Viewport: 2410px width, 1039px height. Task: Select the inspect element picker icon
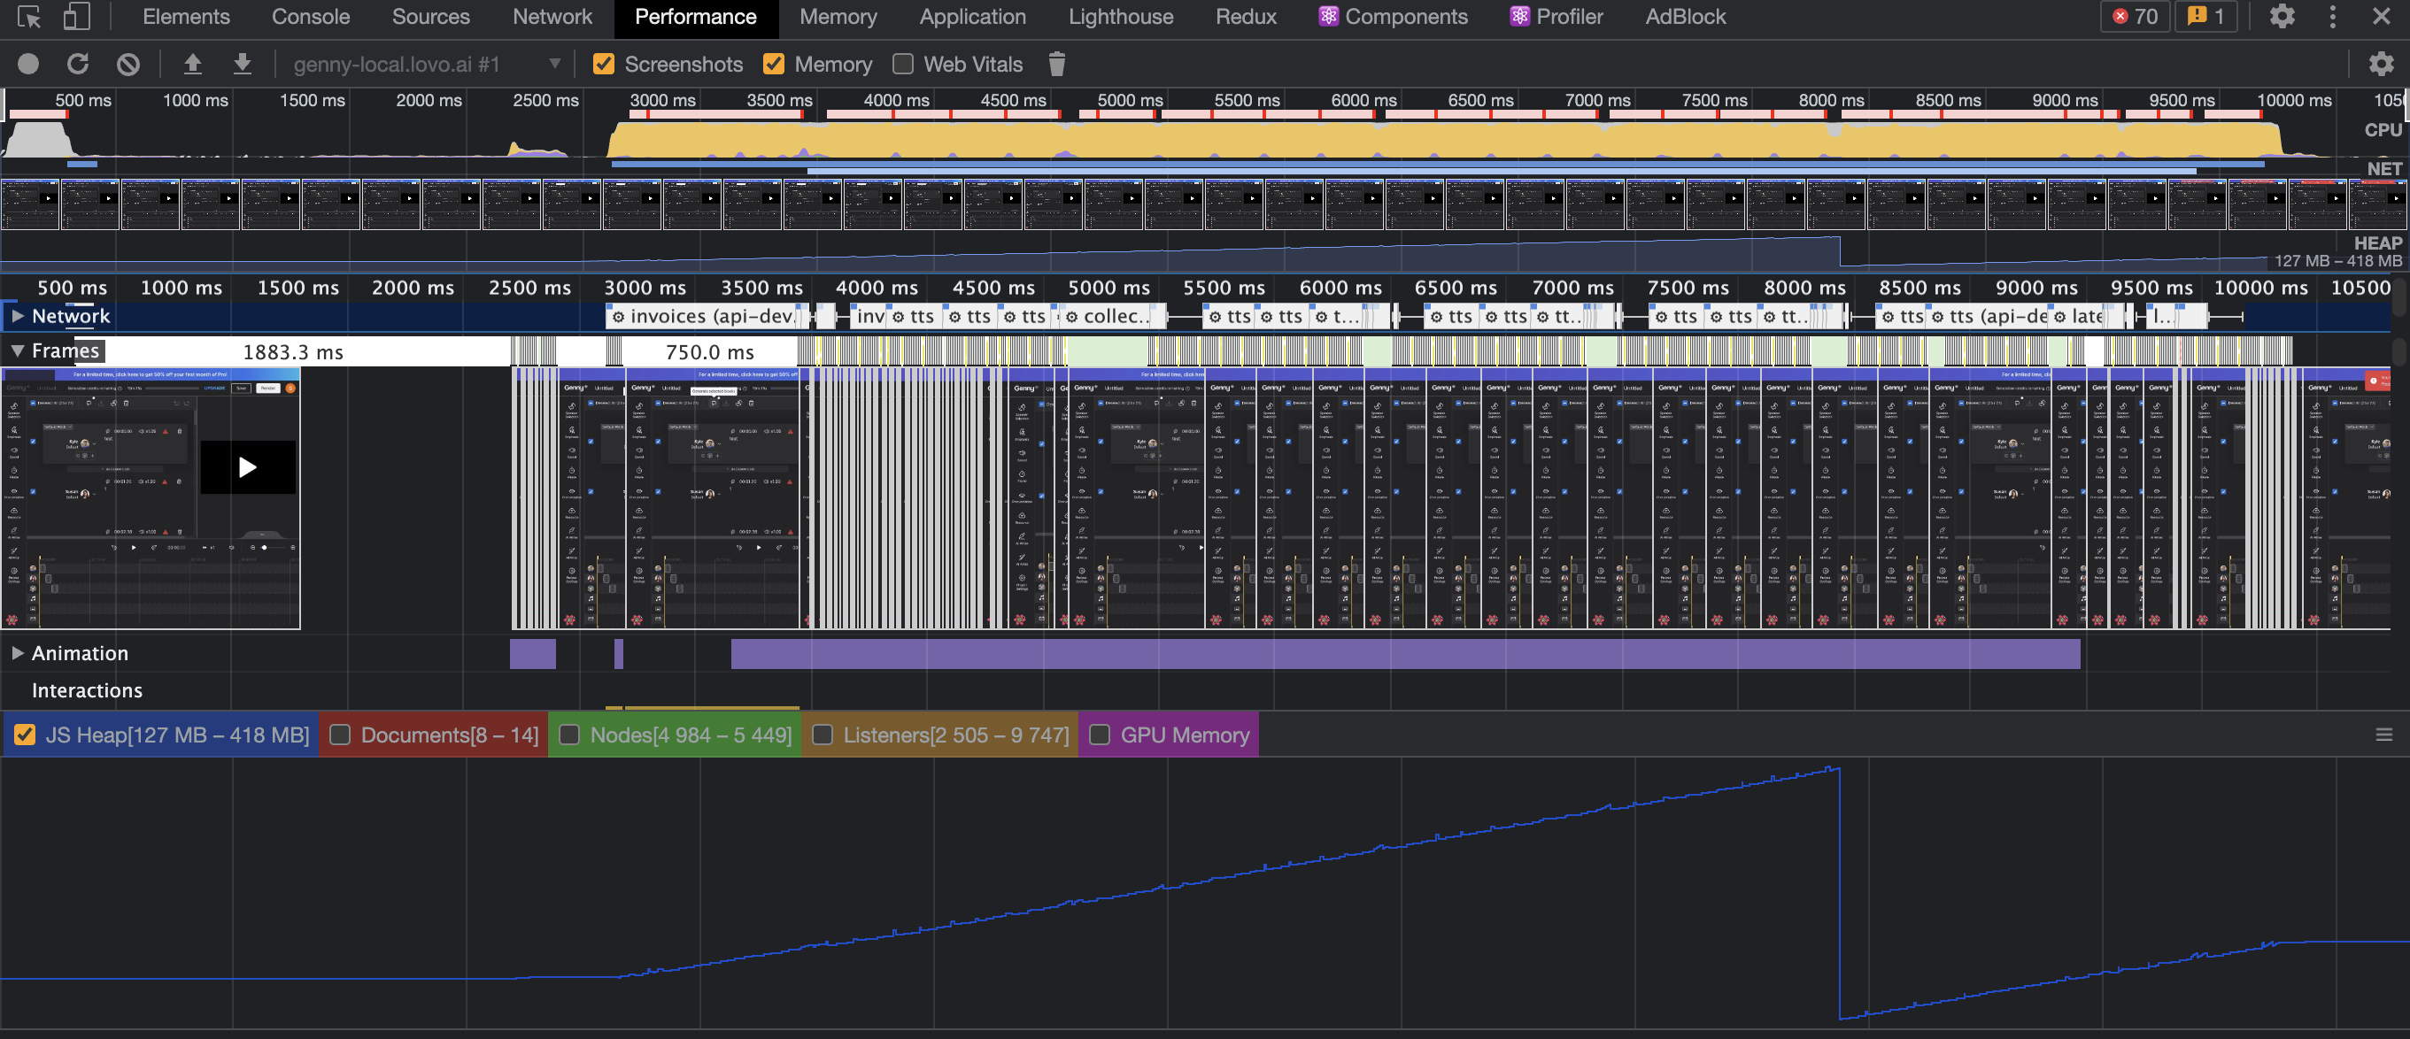29,17
